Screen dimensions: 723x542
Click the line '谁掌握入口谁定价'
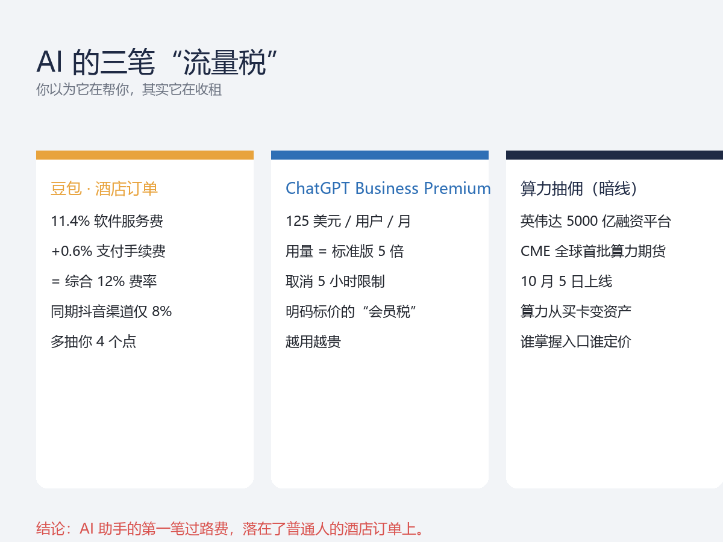(576, 341)
